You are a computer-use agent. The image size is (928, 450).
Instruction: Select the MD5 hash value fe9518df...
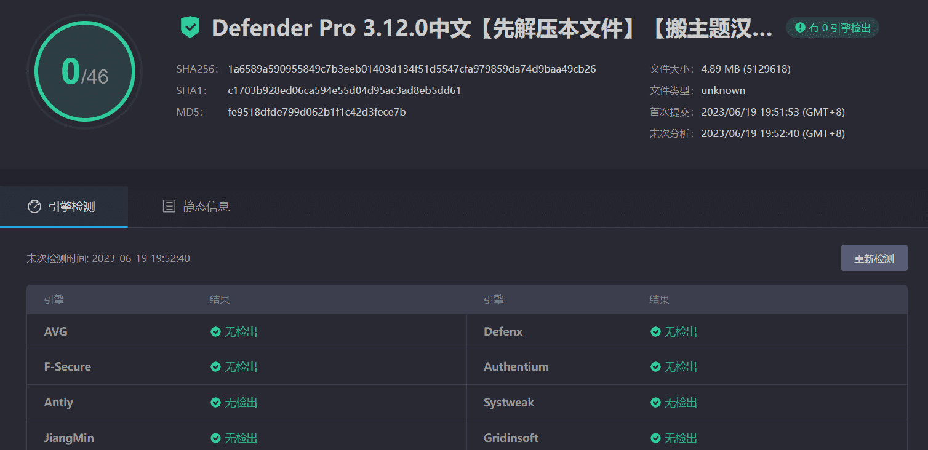(316, 112)
